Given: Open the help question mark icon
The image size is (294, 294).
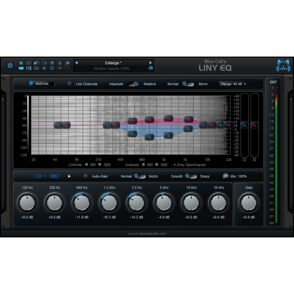Looking at the screenshot, I should pos(52,63).
